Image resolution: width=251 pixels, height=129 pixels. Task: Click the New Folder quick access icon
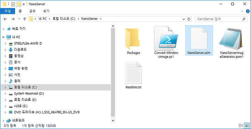point(19,4)
